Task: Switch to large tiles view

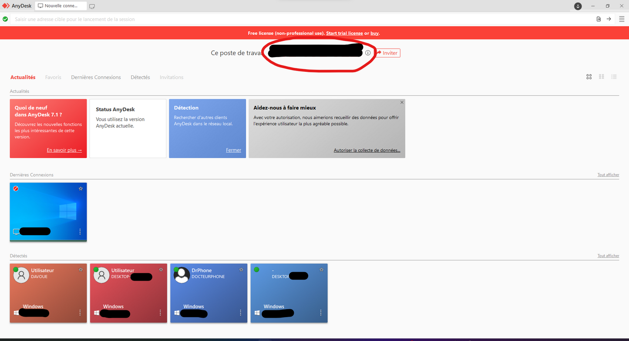Action: (589, 77)
